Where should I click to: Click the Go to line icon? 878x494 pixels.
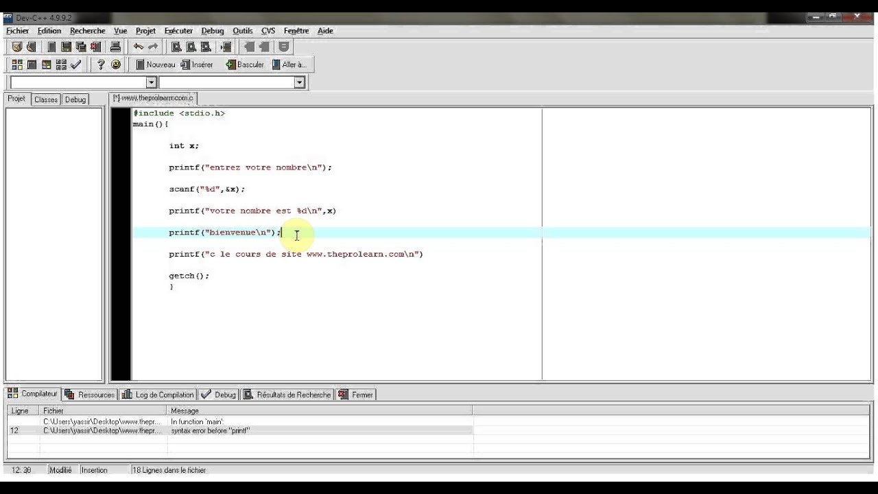(x=226, y=47)
